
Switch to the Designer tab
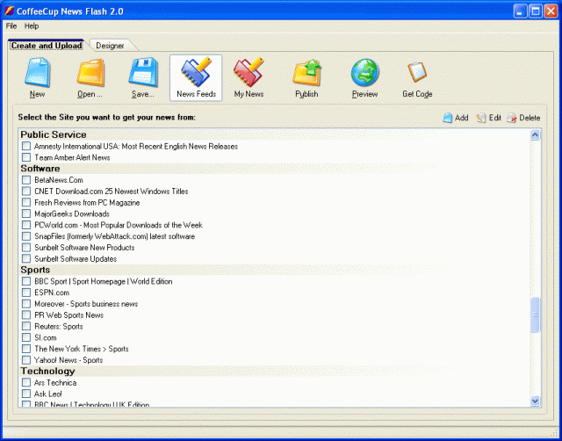(x=110, y=46)
